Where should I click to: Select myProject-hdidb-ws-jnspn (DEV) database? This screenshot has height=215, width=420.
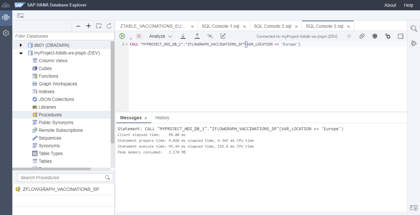[67, 53]
